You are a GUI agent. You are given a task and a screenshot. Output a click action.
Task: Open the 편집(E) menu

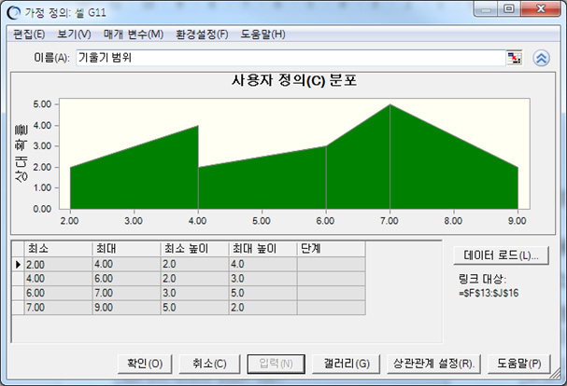point(29,34)
